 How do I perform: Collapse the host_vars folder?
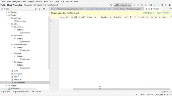tap(9, 18)
